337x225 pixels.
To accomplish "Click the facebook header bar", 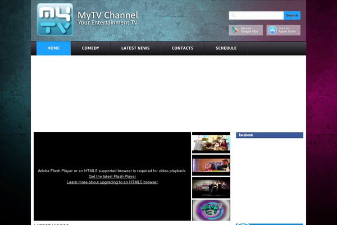I will click(x=270, y=135).
